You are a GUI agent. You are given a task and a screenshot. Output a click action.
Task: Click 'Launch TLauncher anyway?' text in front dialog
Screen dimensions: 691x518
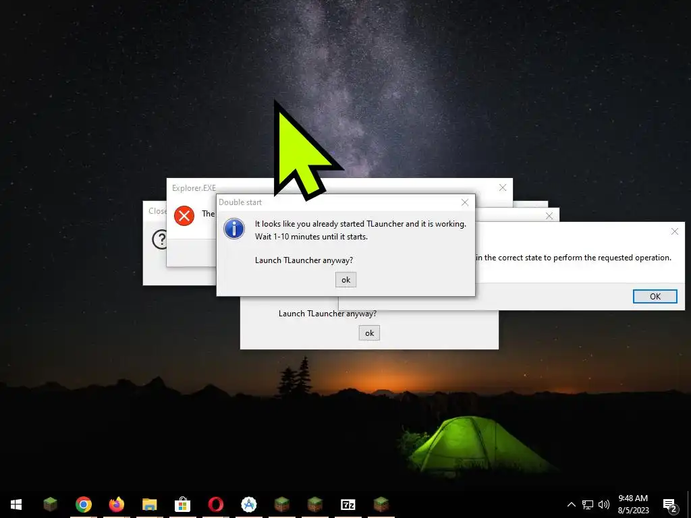coord(304,260)
